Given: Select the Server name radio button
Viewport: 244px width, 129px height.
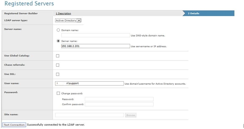Looking at the screenshot, I should 58,41.
